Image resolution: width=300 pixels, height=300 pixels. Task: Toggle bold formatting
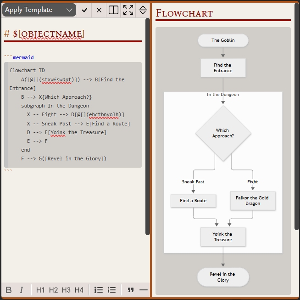[x=9, y=290]
